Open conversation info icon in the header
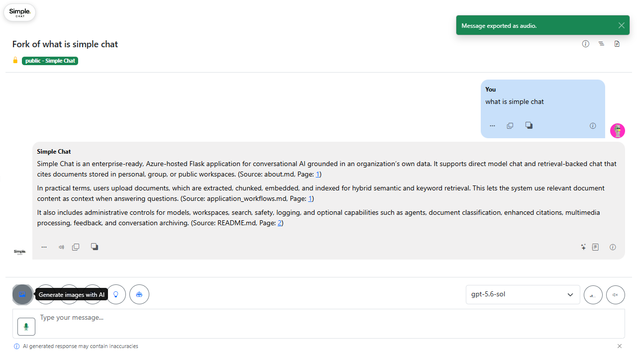This screenshot has height=358, width=637. 586,44
